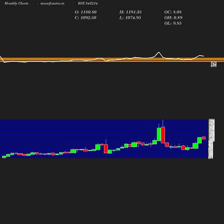
Task: Click the tallest red candle with the longest wick
Action: point(163,135)
